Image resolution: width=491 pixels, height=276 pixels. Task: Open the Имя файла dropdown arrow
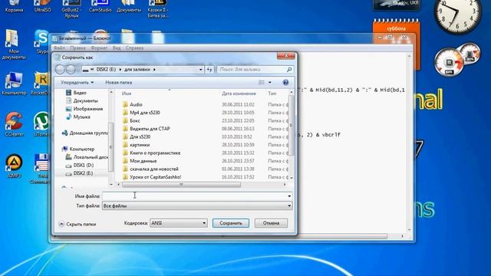pos(289,196)
